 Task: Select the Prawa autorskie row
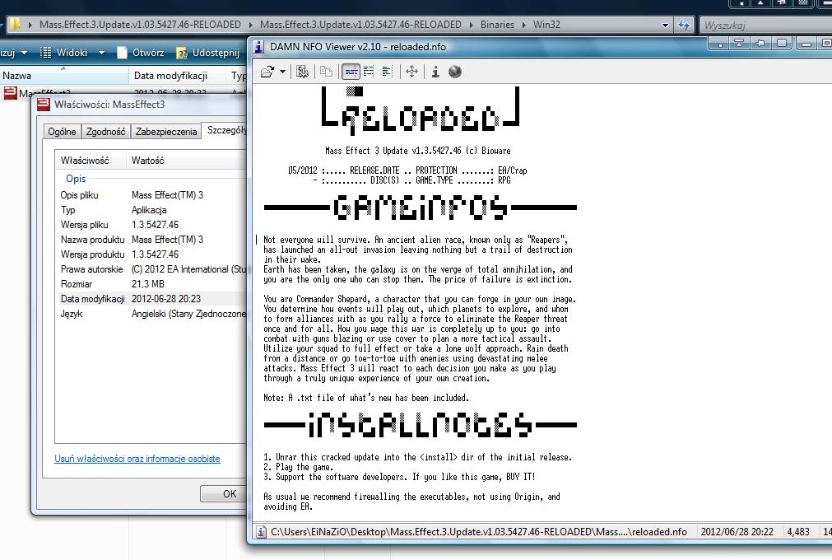point(151,269)
